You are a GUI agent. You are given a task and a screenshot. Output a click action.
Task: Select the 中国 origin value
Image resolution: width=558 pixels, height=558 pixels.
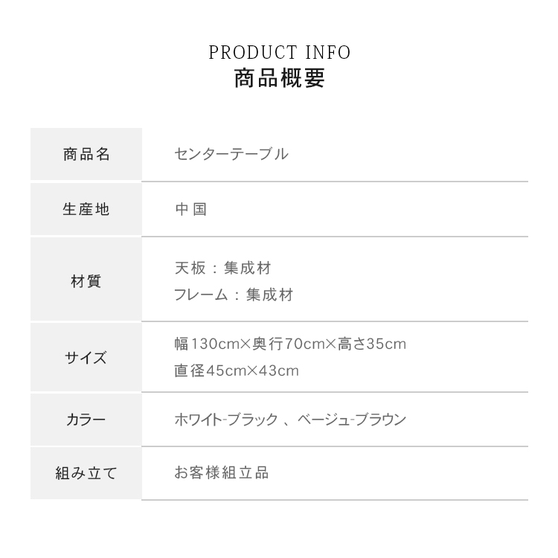click(190, 209)
